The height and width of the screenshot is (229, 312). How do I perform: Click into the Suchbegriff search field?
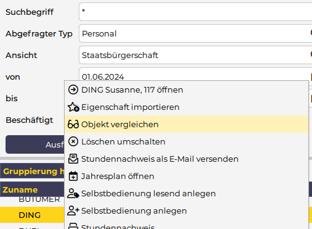click(196, 12)
